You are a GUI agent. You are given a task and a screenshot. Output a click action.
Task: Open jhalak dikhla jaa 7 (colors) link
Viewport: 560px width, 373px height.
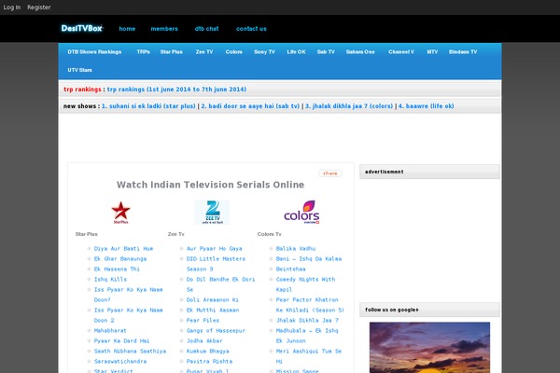349,106
